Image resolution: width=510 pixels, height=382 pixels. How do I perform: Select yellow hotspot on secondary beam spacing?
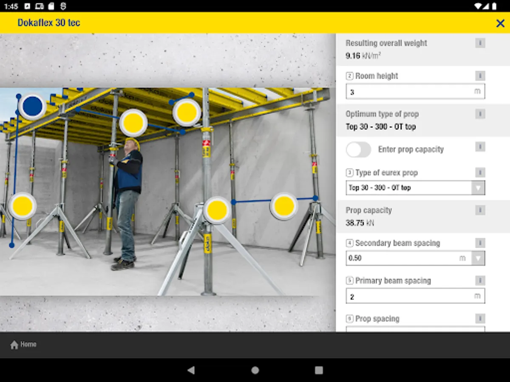point(187,112)
